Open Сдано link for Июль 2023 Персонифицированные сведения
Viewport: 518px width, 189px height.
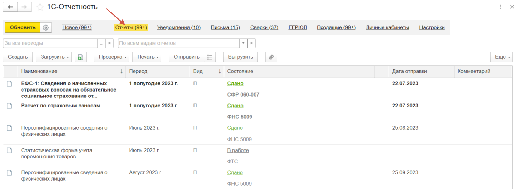[x=235, y=128]
